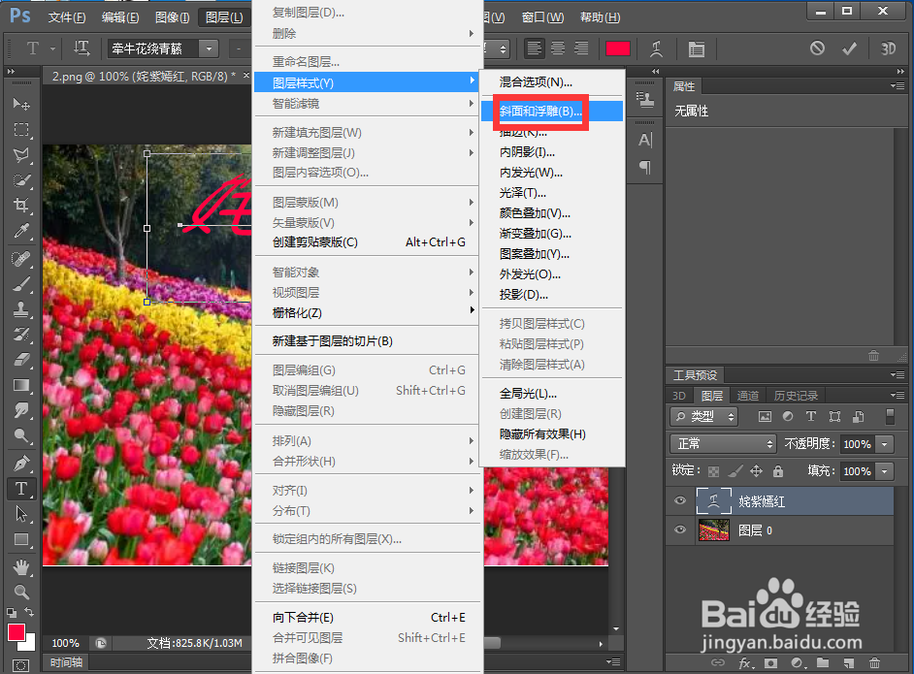Choose 描边 stroke style
This screenshot has width=914, height=674.
tap(553, 132)
